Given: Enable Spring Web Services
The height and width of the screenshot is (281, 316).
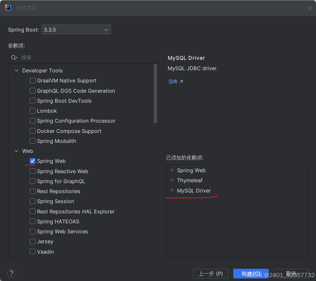Looking at the screenshot, I should (x=33, y=231).
